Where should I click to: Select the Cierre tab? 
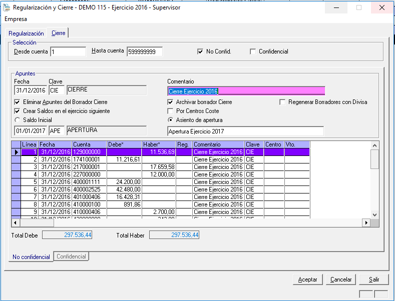(x=58, y=33)
